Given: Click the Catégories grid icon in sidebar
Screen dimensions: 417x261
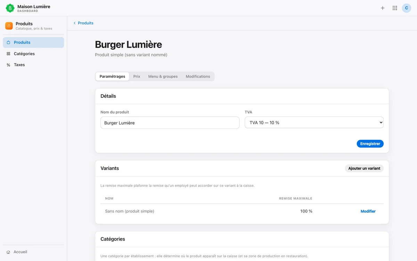Looking at the screenshot, I should coord(8,54).
